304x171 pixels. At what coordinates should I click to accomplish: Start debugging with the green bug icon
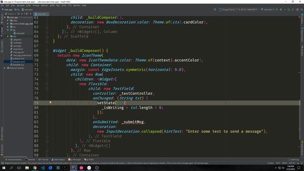pyautogui.click(x=281, y=9)
